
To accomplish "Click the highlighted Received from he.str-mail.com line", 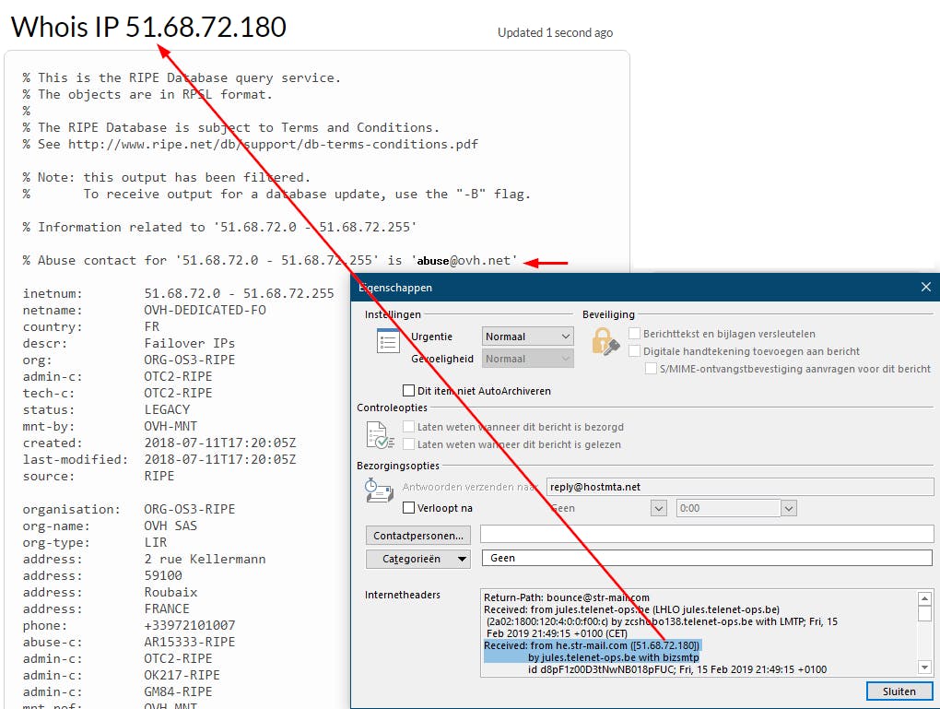I will (x=592, y=645).
